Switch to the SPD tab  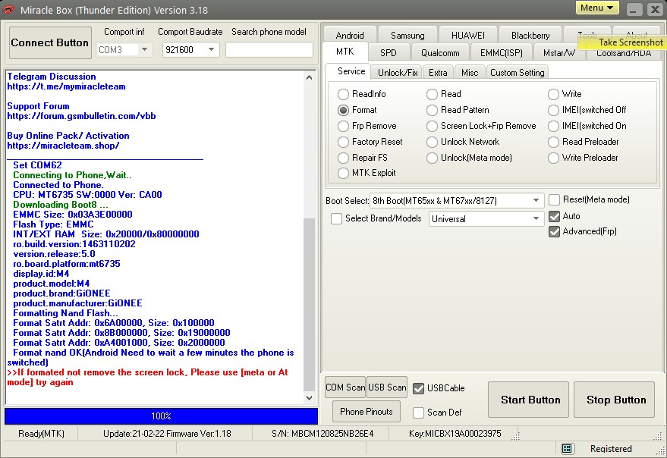[x=388, y=53]
